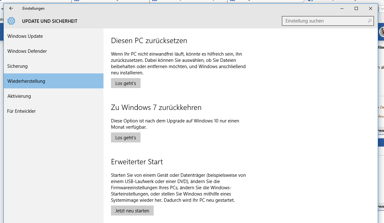
Task: Click the magnifier icon in search box
Action: pos(370,21)
